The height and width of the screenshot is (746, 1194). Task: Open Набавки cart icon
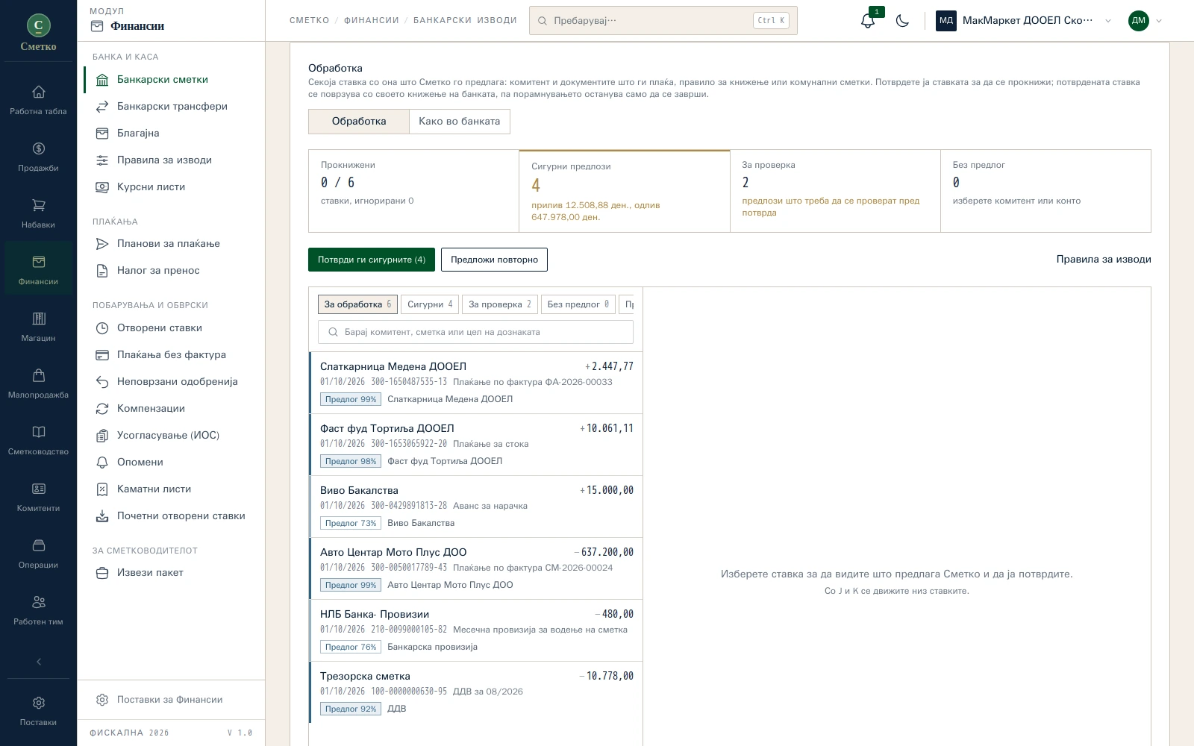click(x=38, y=213)
